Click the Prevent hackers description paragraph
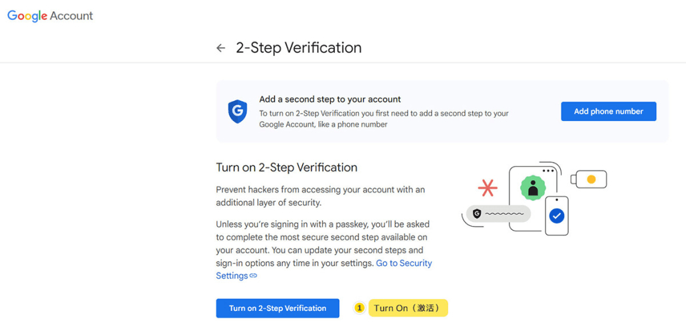 320,196
